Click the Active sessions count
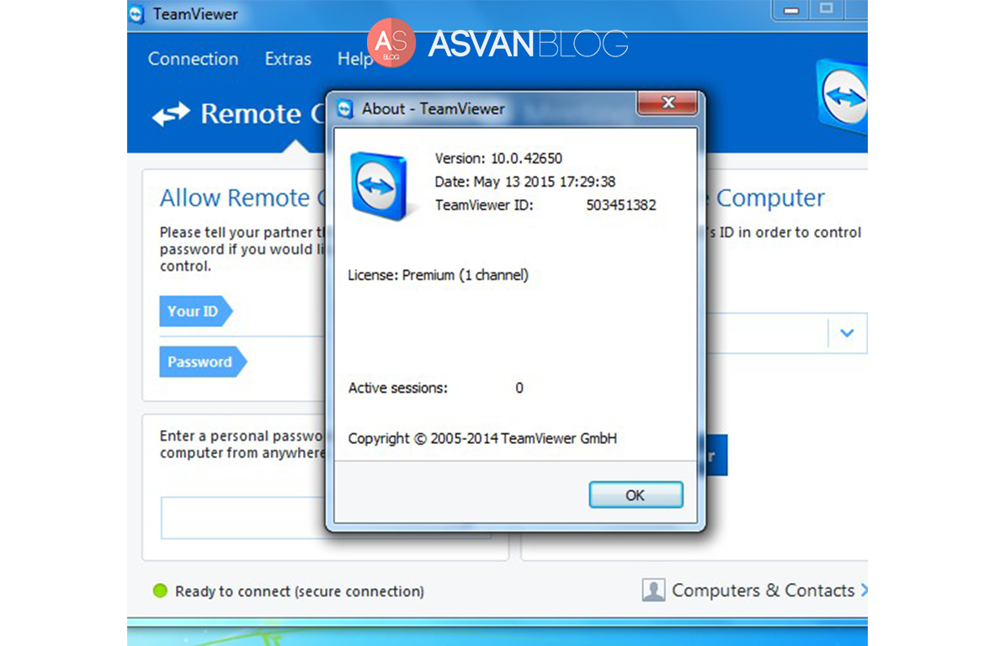This screenshot has height=646, width=995. tap(519, 388)
